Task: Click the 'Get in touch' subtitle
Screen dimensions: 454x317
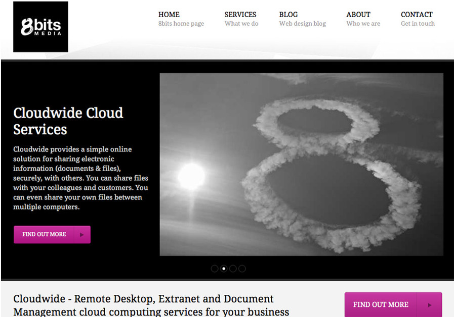Action: click(418, 24)
